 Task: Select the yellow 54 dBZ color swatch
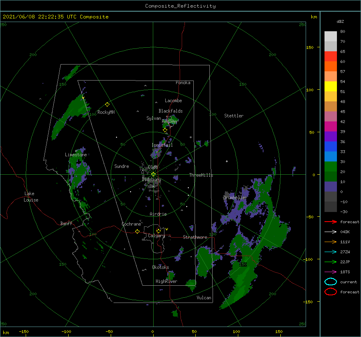coord(331,86)
